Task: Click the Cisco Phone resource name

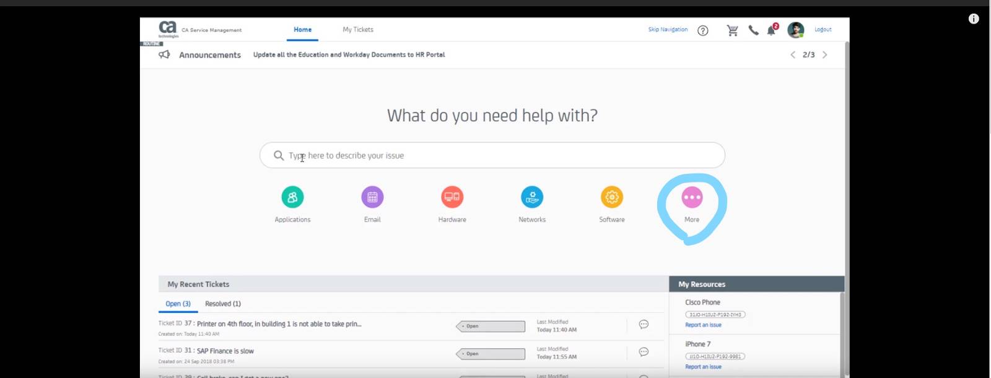Action: click(x=702, y=303)
